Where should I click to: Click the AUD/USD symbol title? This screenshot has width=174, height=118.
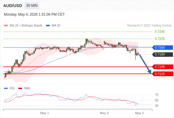pyautogui.click(x=13, y=6)
